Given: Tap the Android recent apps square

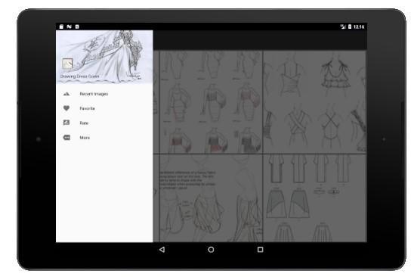Looking at the screenshot, I should point(261,250).
